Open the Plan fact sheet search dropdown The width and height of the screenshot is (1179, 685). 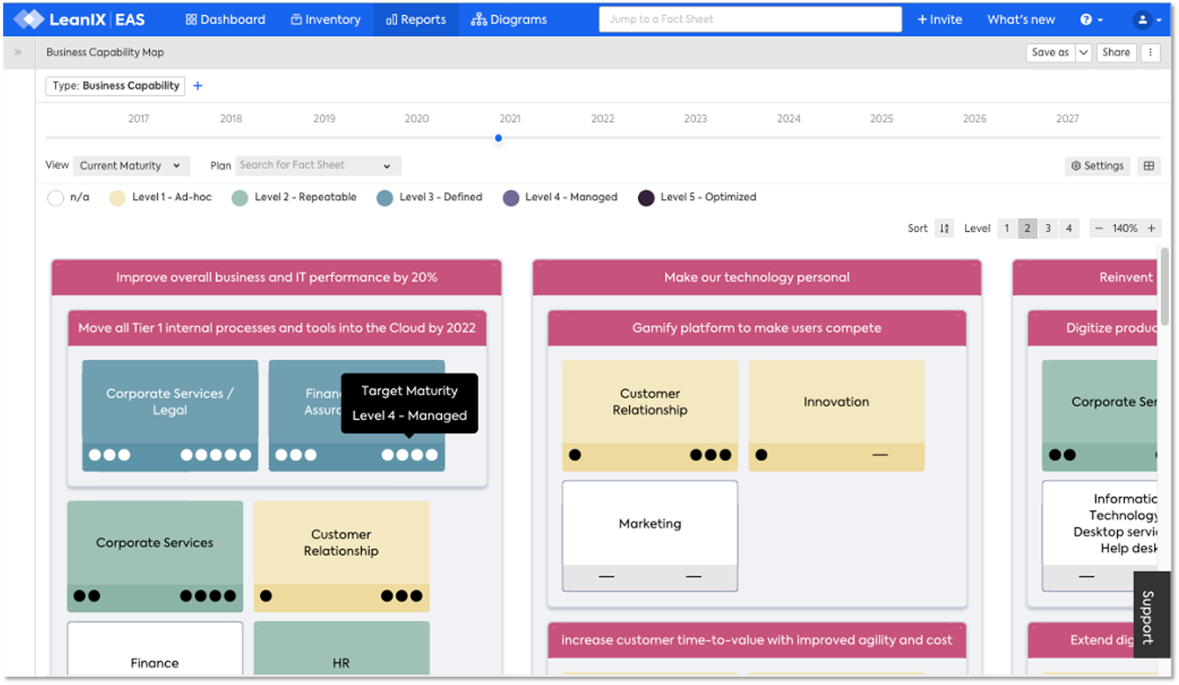point(318,165)
